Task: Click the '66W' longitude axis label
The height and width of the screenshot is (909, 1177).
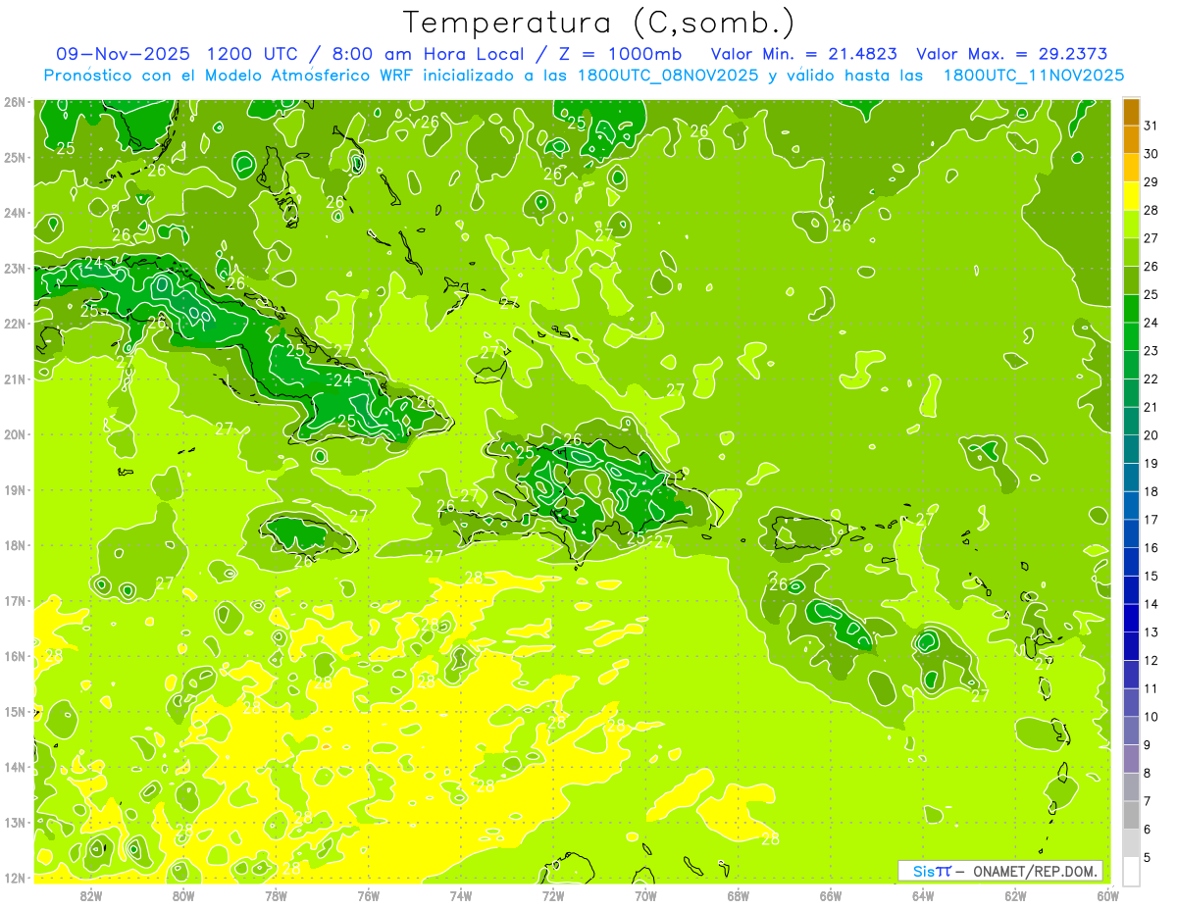Action: tap(830, 894)
